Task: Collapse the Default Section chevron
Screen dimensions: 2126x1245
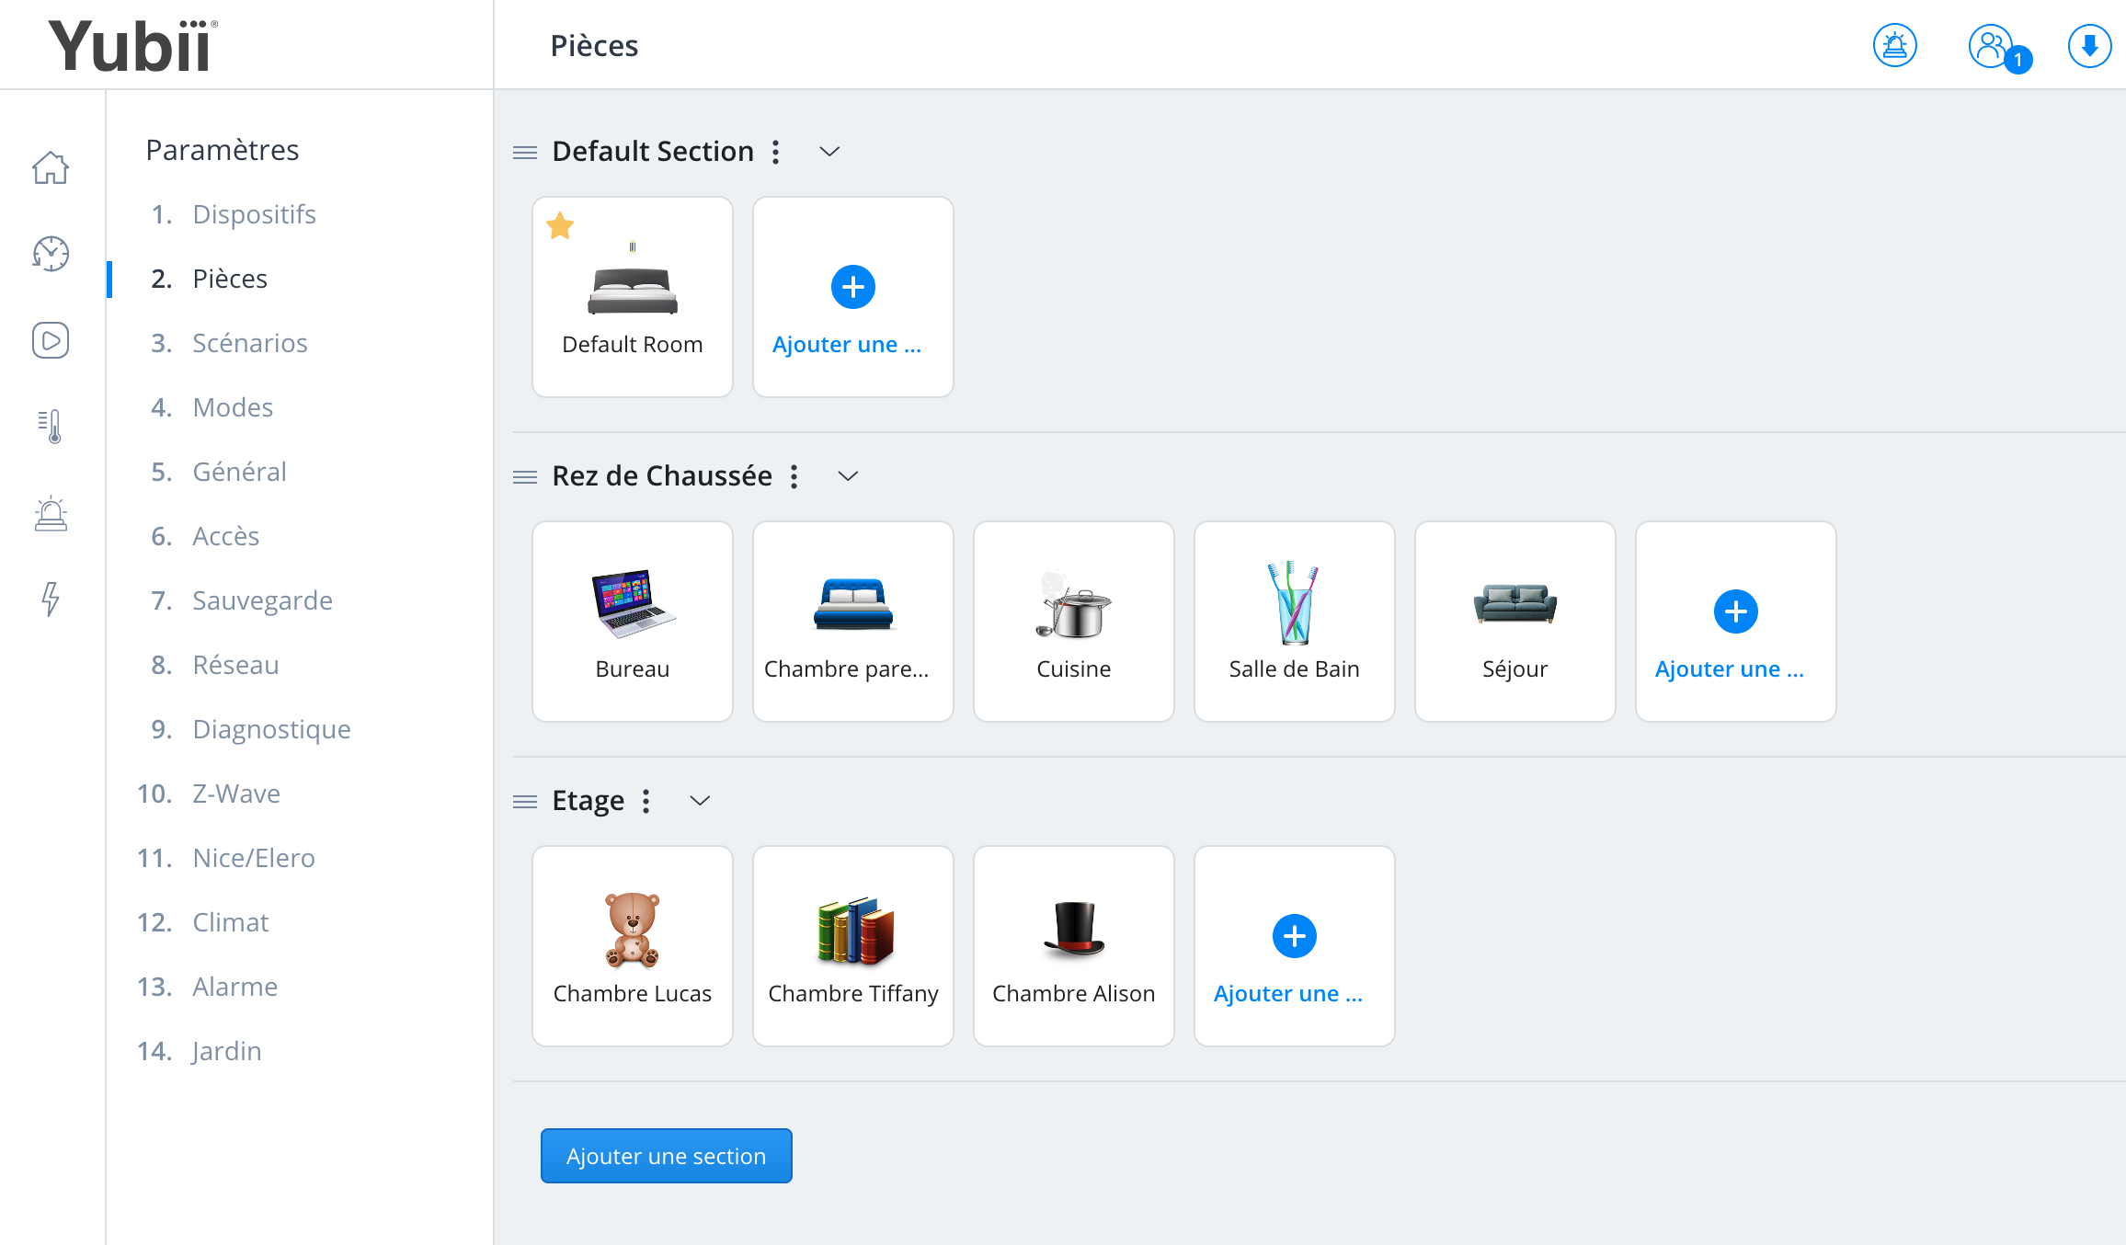Action: (x=829, y=152)
